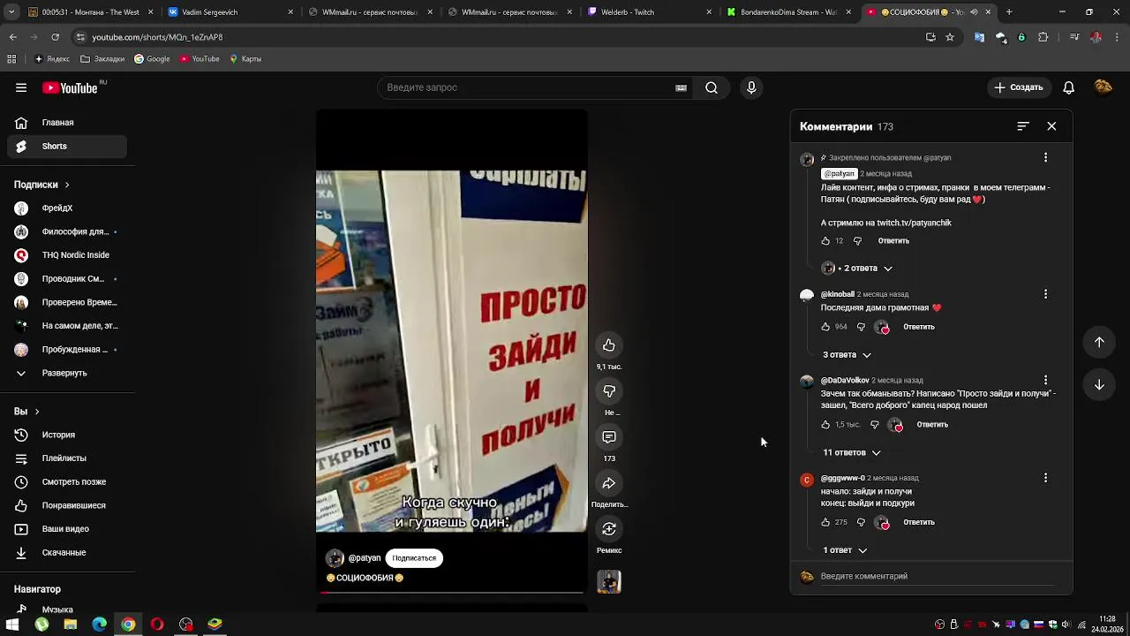Reply to @kinoball with Ответить
The width and height of the screenshot is (1130, 636).
click(918, 327)
